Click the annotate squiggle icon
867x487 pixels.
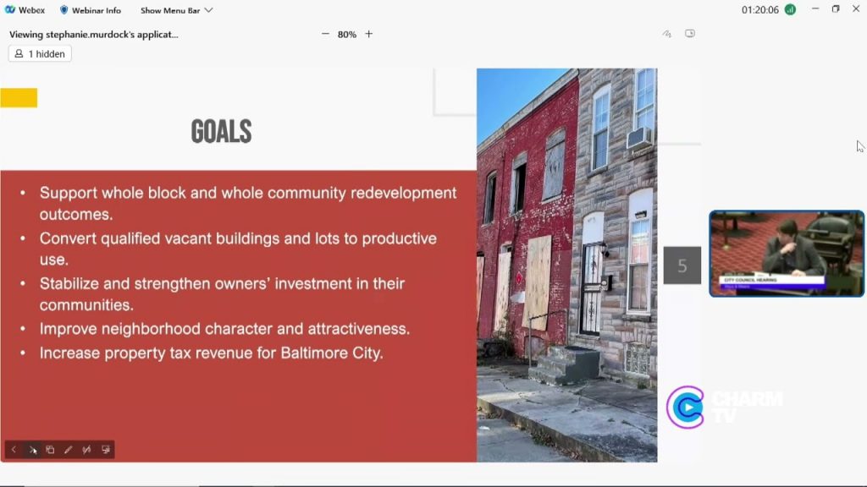667,34
